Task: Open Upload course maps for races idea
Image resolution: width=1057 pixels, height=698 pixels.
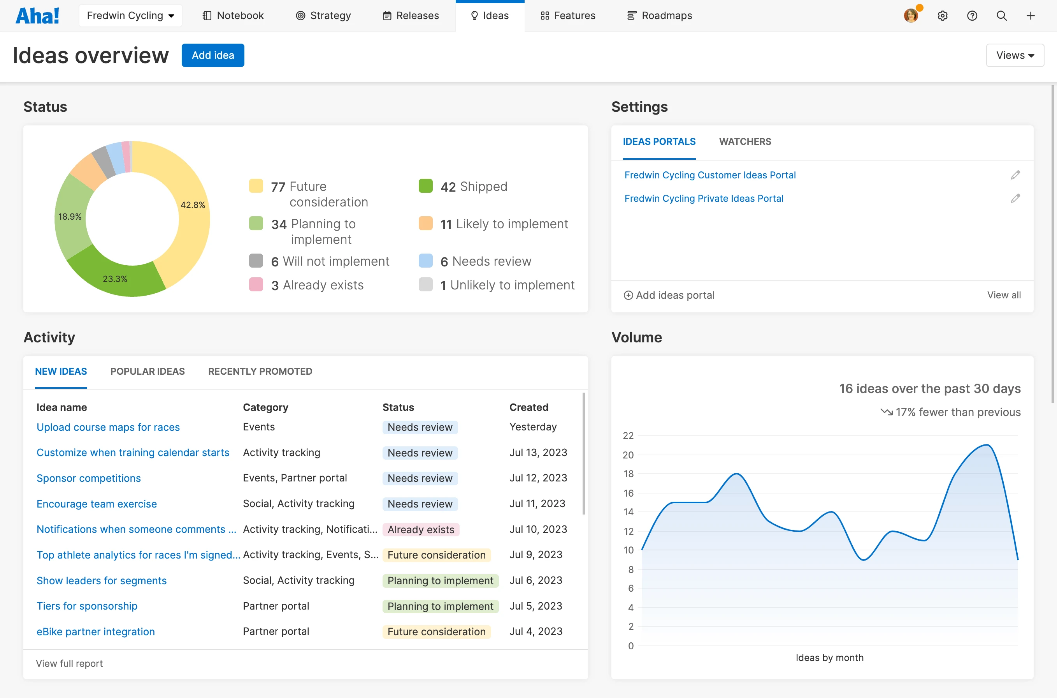Action: click(108, 427)
